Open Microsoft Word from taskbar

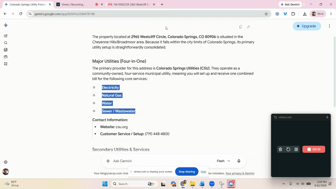point(202,184)
